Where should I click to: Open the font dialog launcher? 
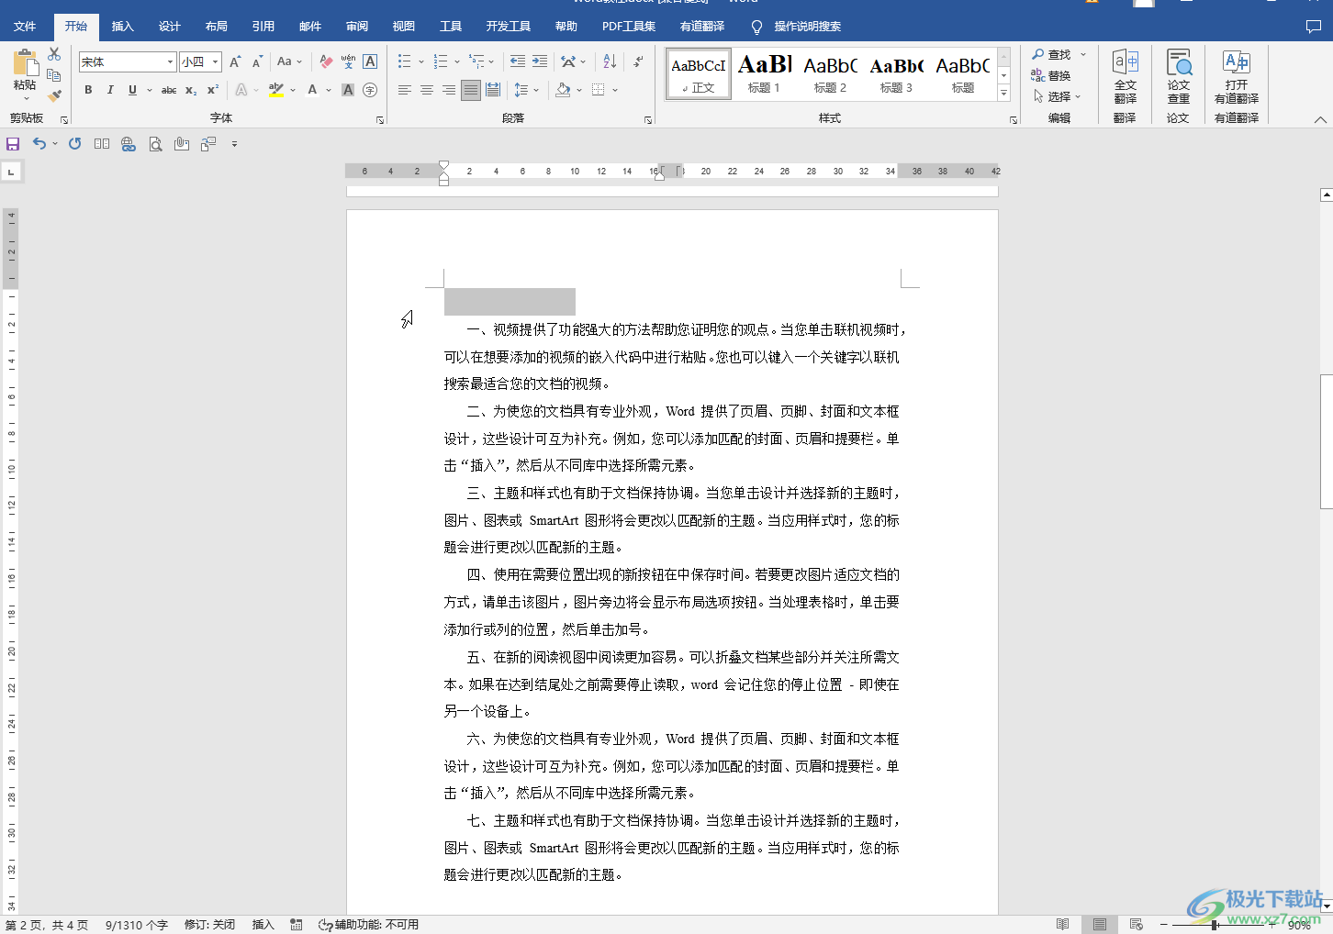[x=379, y=119]
